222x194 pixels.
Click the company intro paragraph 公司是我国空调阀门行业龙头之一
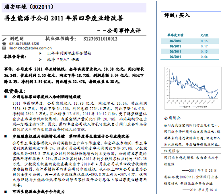(192, 135)
